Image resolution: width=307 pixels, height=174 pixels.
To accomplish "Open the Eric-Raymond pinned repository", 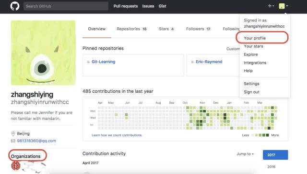I will 209,62.
